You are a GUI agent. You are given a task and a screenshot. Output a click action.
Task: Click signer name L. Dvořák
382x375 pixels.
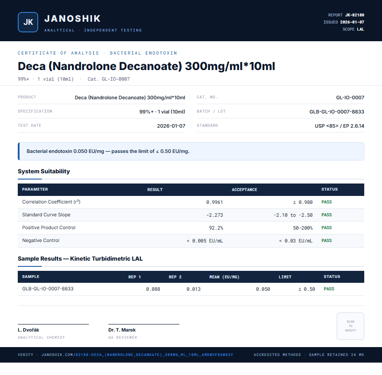[28, 330]
